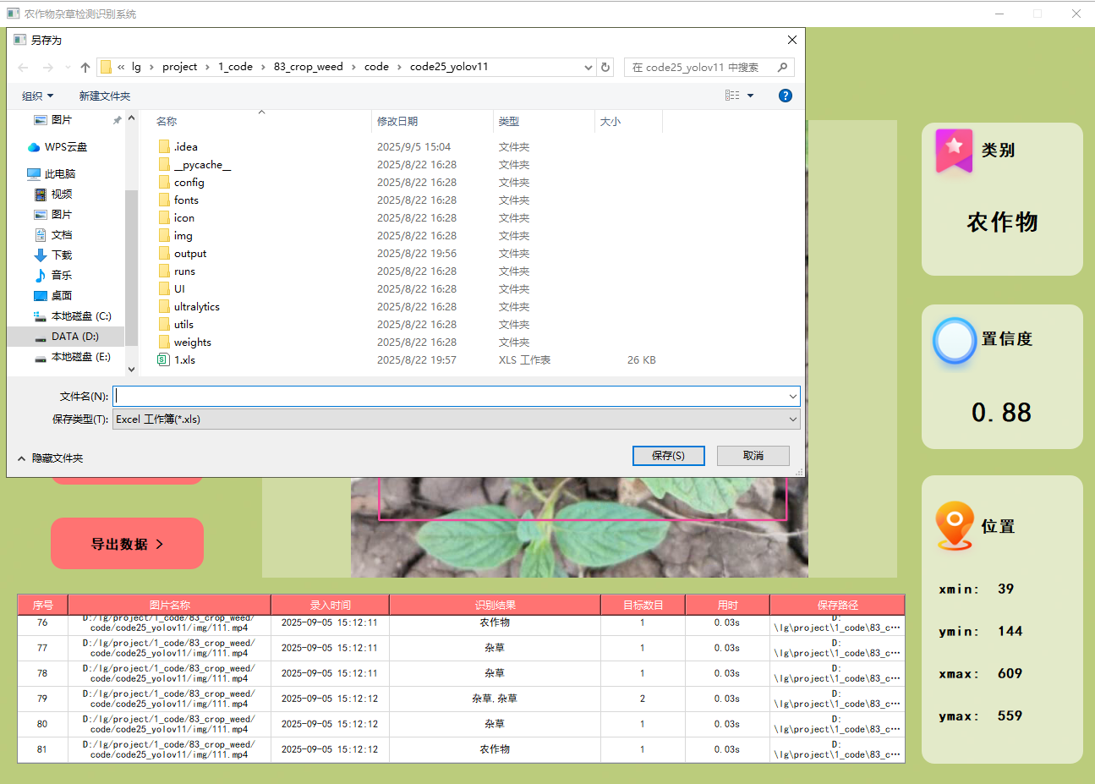
Task: Open 桌面 in navigation pane
Action: pyautogui.click(x=53, y=296)
